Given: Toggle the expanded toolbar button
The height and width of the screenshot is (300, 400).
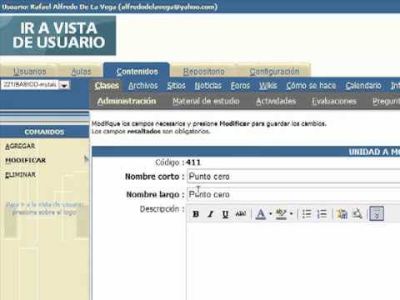Looking at the screenshot, I should click(377, 213).
